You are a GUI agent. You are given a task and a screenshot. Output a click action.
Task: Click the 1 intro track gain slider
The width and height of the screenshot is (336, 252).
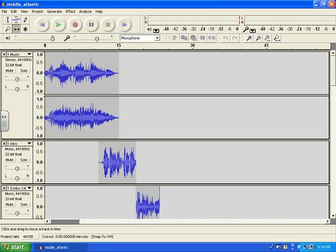(17, 168)
